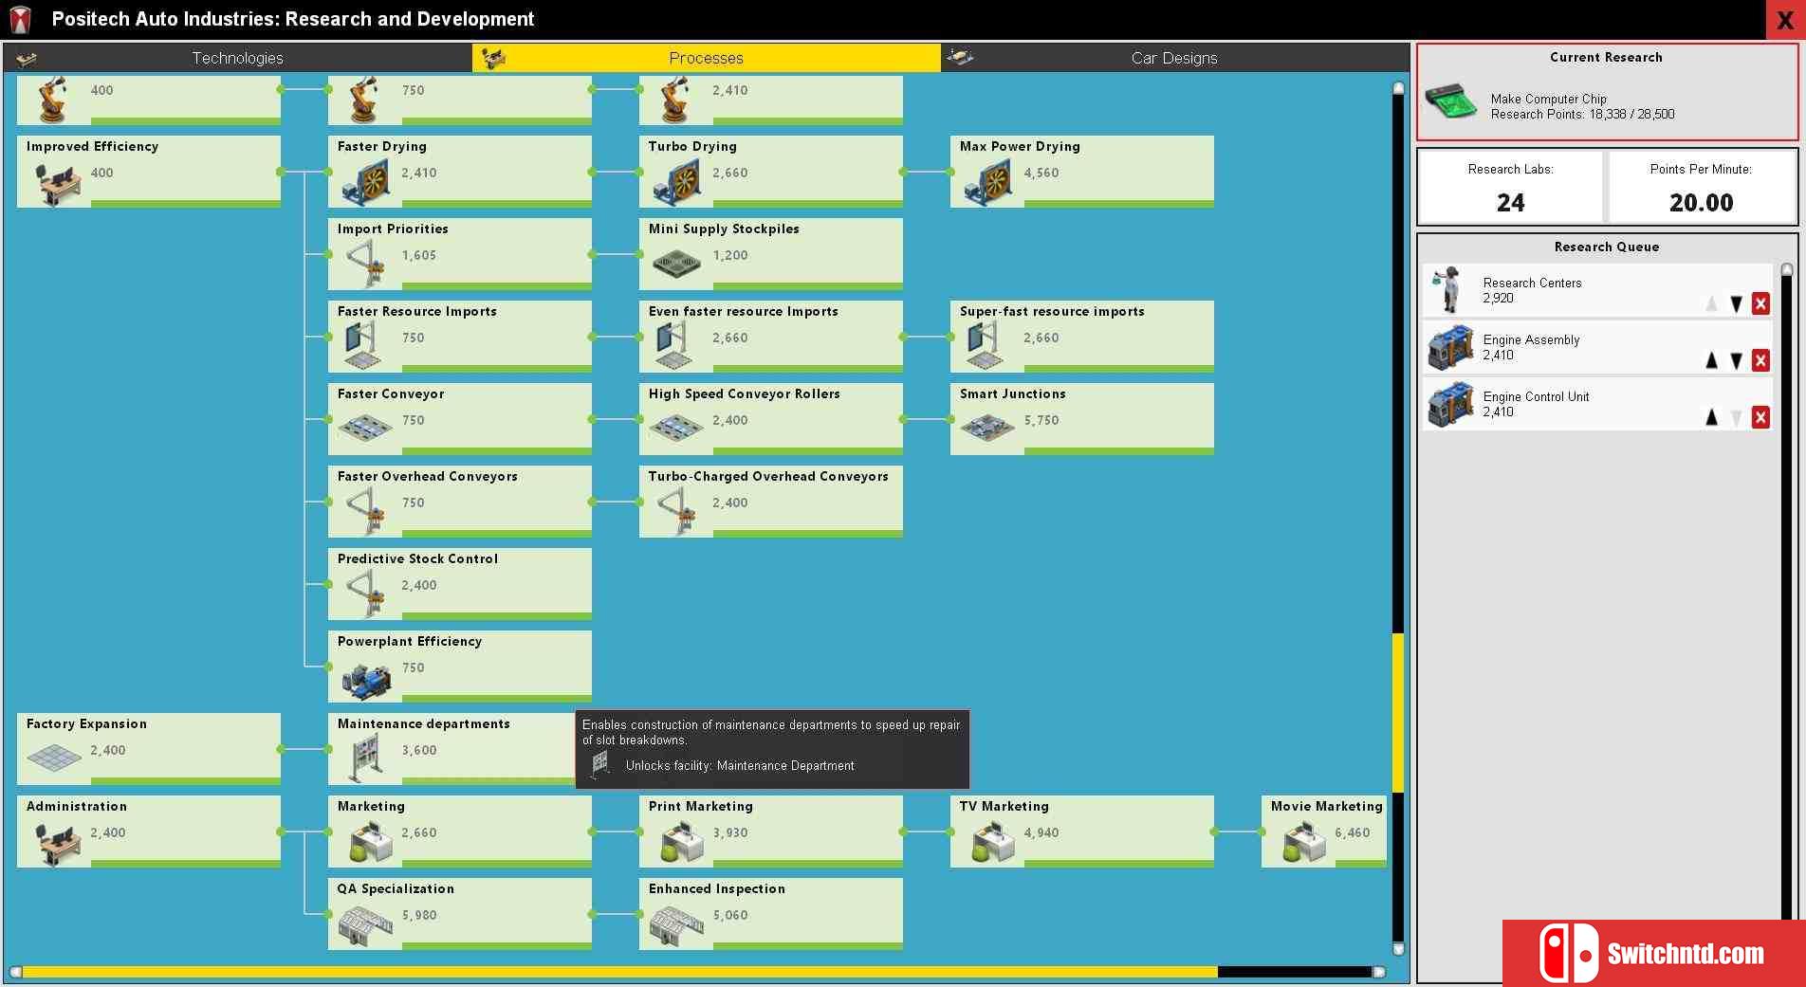This screenshot has width=1806, height=987.
Task: Click Super-fast resource imports icon
Action: tap(985, 346)
